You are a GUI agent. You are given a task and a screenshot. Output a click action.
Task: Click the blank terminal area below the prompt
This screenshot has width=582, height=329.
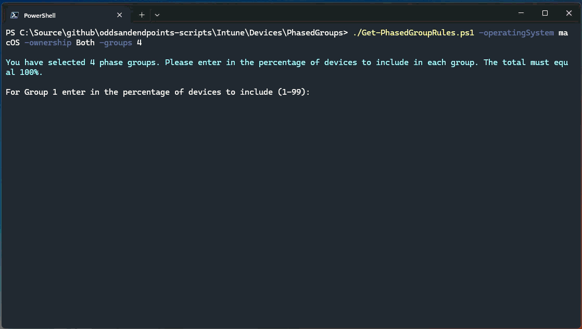point(290,208)
